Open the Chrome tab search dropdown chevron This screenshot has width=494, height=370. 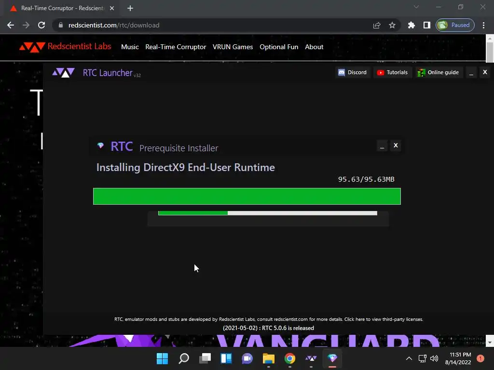[416, 7]
